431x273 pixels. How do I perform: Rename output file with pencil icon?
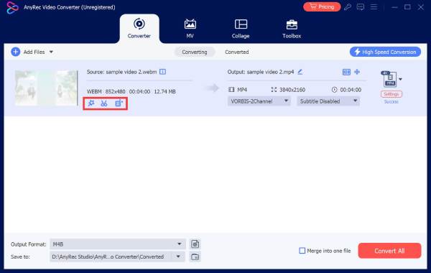coord(300,72)
